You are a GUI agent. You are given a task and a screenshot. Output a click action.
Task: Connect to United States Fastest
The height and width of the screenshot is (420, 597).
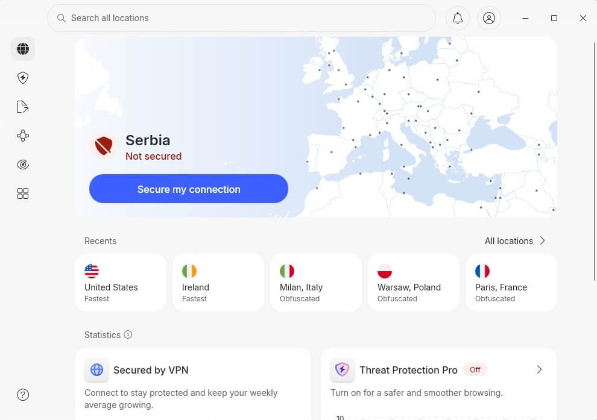coord(121,283)
